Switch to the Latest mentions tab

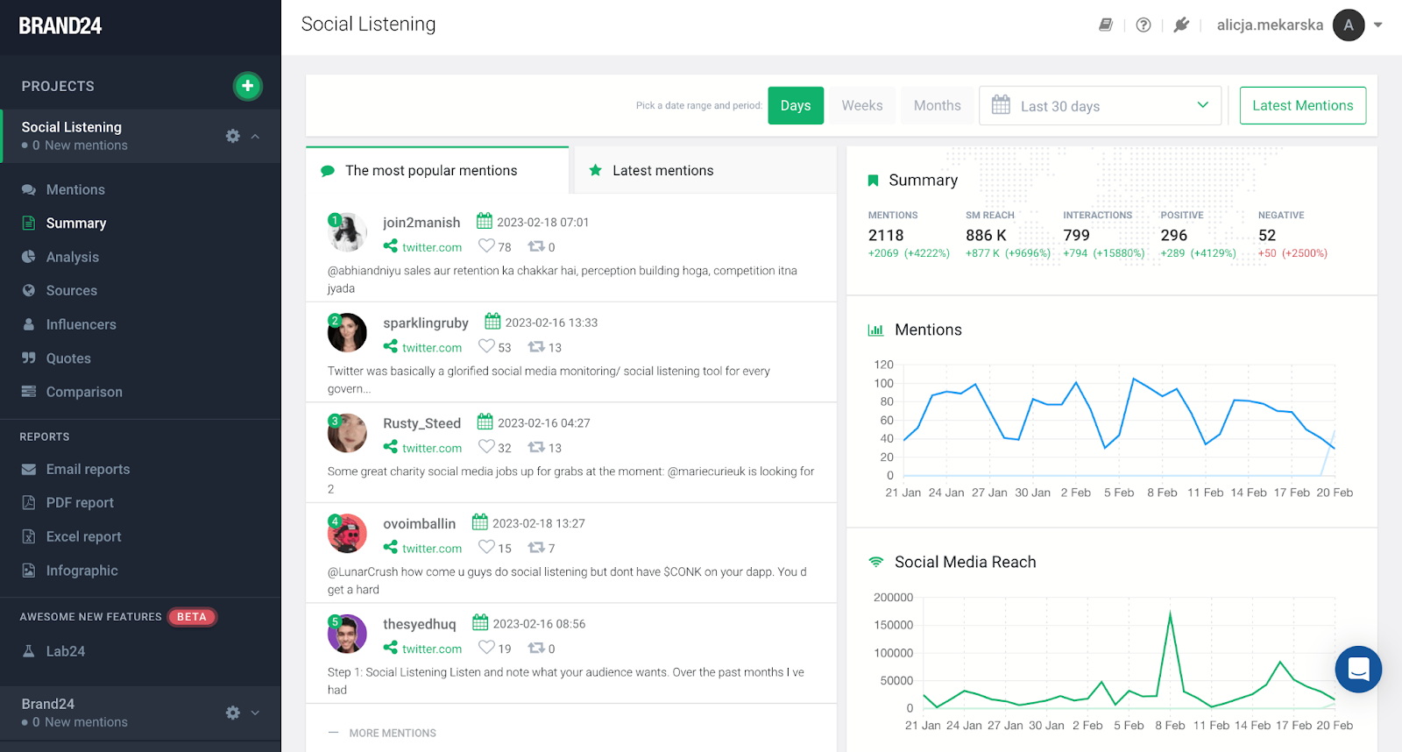pos(662,171)
